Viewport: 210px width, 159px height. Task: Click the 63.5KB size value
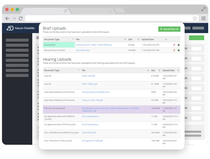point(131,45)
